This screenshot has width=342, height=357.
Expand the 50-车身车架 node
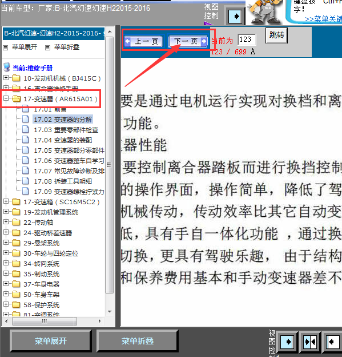(6, 294)
